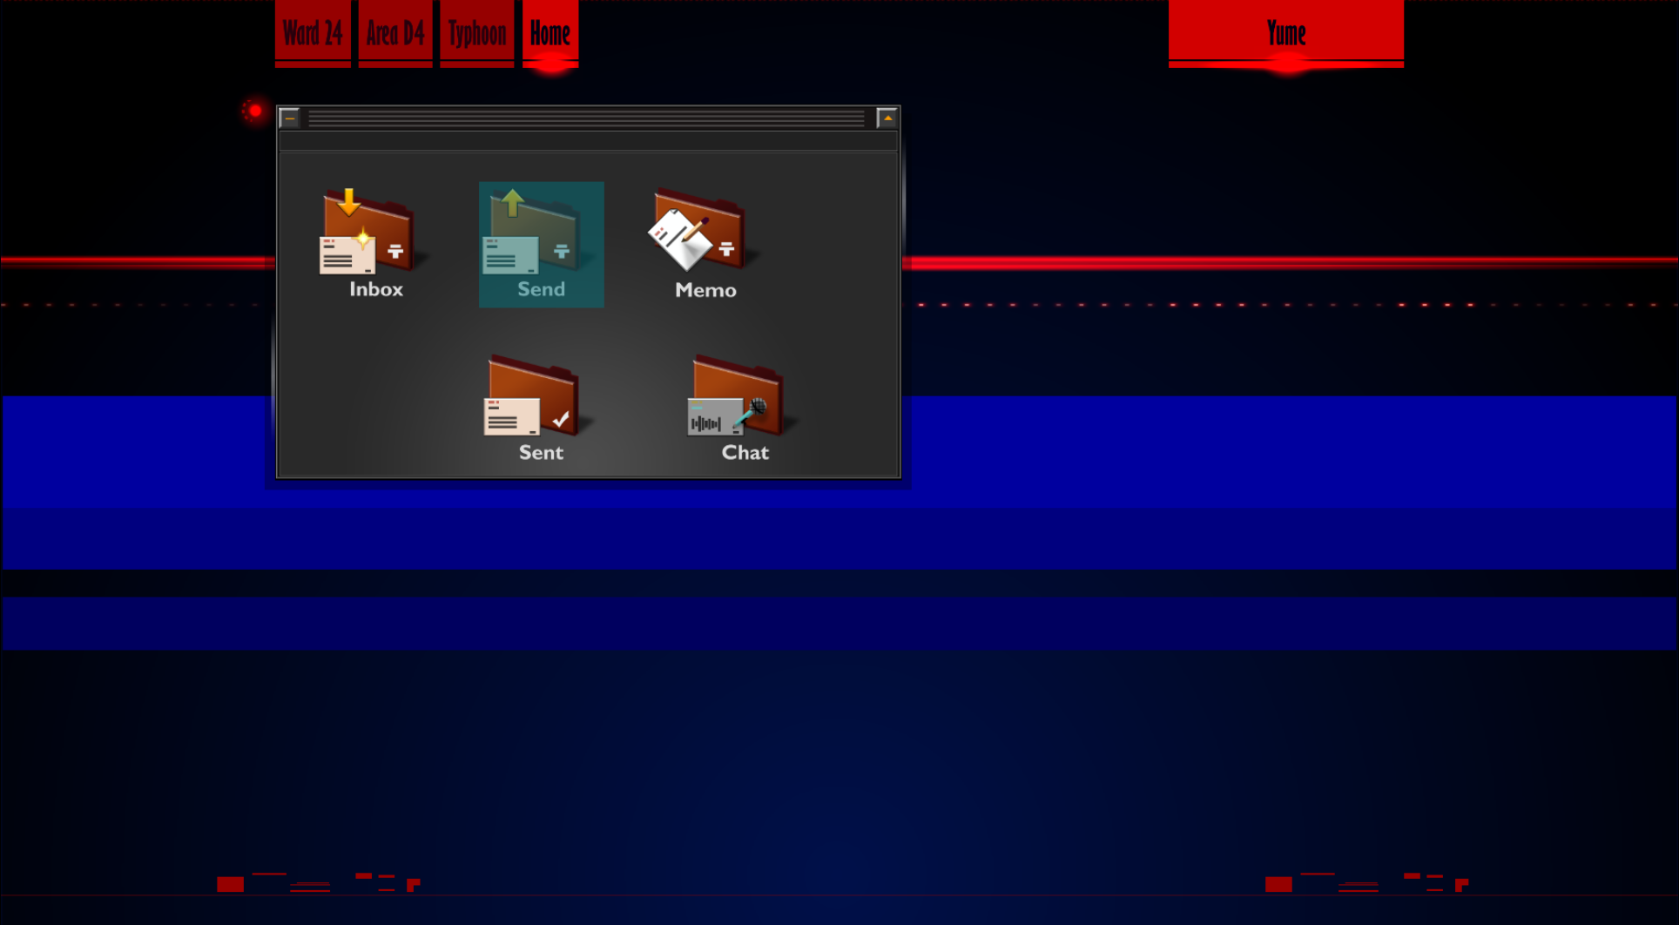
Task: Click the dash button on the window title bar
Action: [x=290, y=118]
